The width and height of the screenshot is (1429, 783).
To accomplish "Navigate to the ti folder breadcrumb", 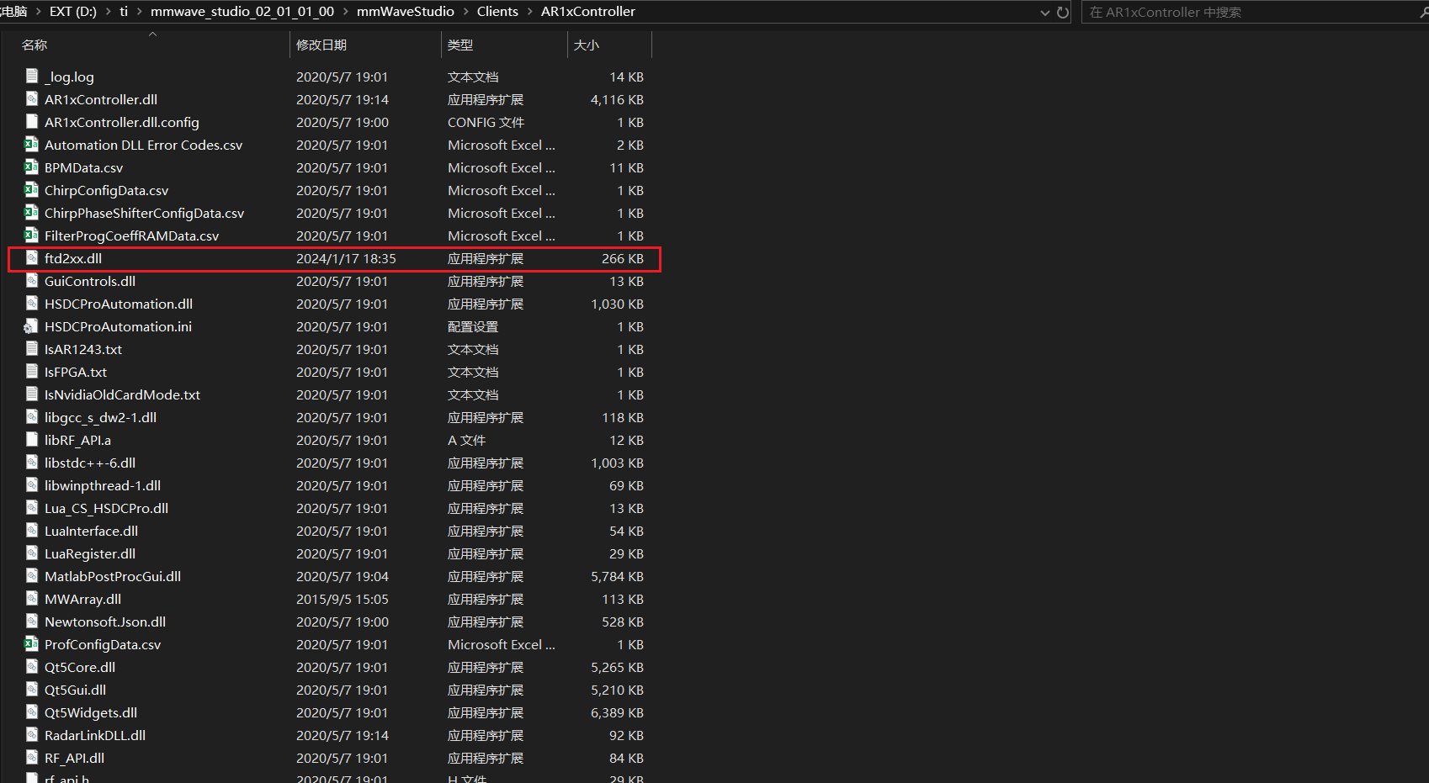I will tap(124, 12).
